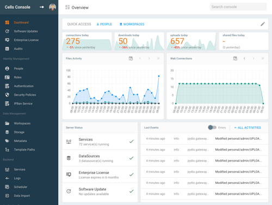Click the Software Update green checkmark
The image size is (272, 205).
click(x=132, y=191)
